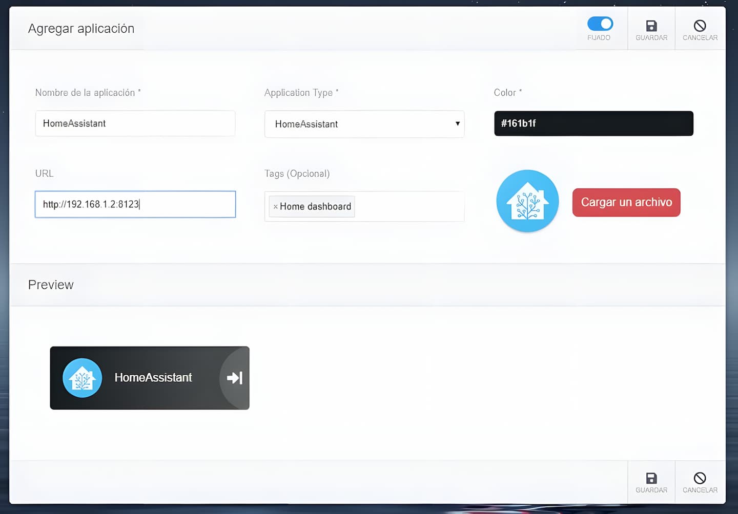Focus the URL input field
Image resolution: width=738 pixels, height=514 pixels.
(135, 204)
